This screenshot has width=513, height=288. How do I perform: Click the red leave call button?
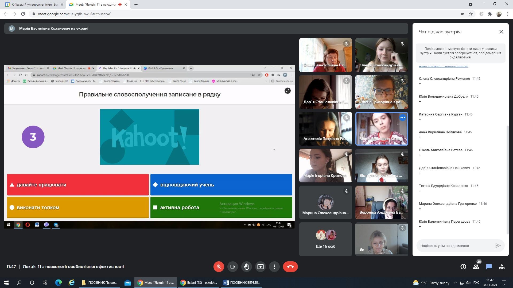[x=290, y=267]
